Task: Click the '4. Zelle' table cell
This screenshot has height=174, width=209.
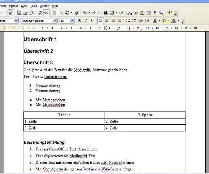Action: 145,128
